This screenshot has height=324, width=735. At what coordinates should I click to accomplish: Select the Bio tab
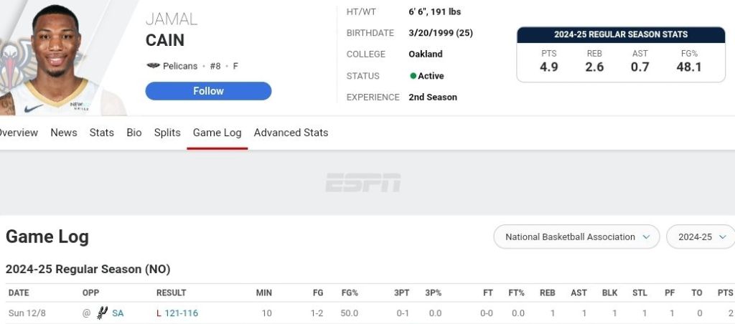(x=134, y=133)
